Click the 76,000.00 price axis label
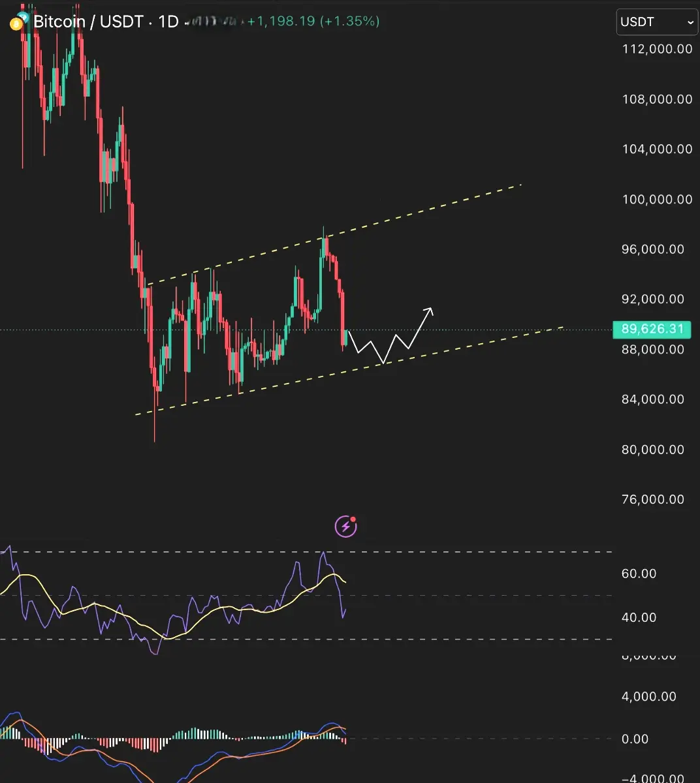The width and height of the screenshot is (700, 783). click(653, 499)
